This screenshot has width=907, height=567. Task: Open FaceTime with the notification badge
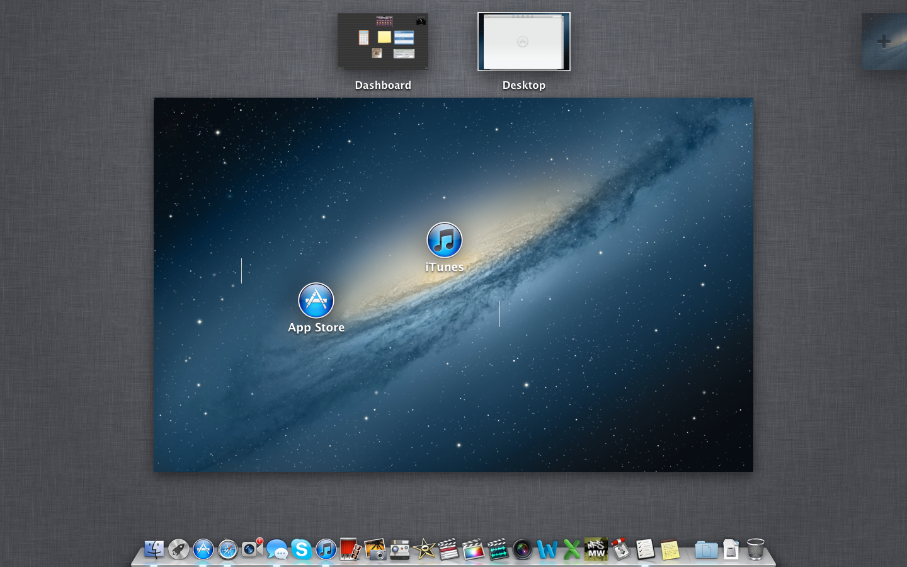(x=252, y=549)
